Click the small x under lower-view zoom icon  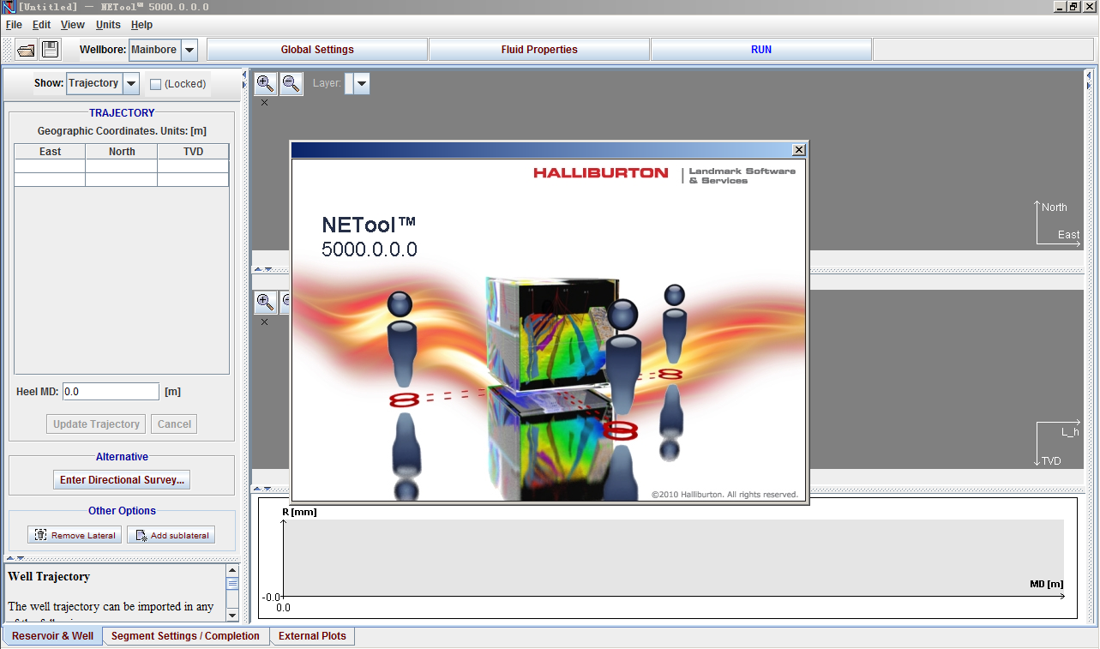(264, 322)
